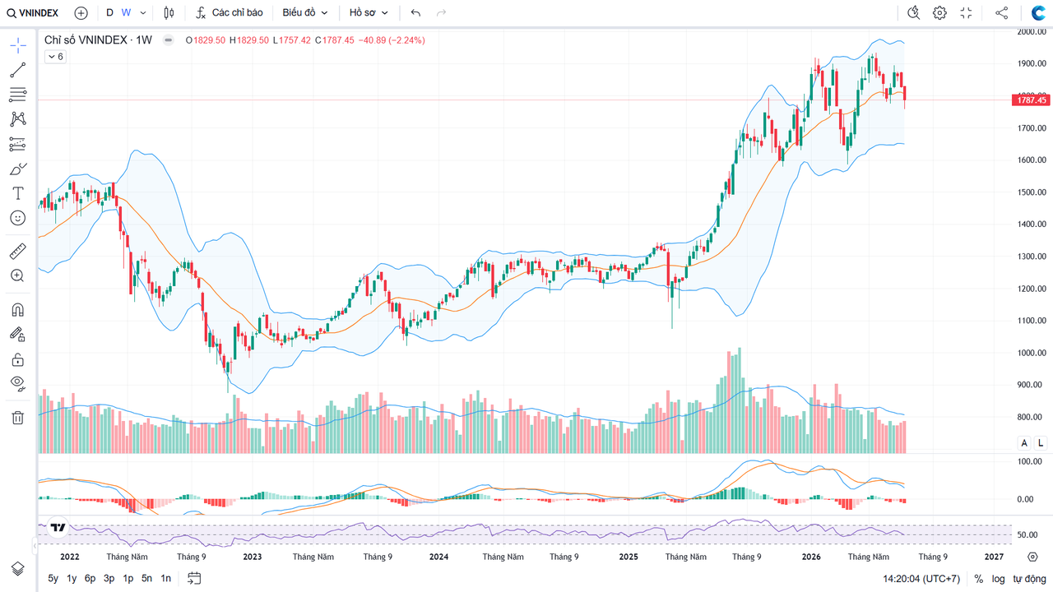
Task: Click the blue C logo icon
Action: coord(1038,13)
